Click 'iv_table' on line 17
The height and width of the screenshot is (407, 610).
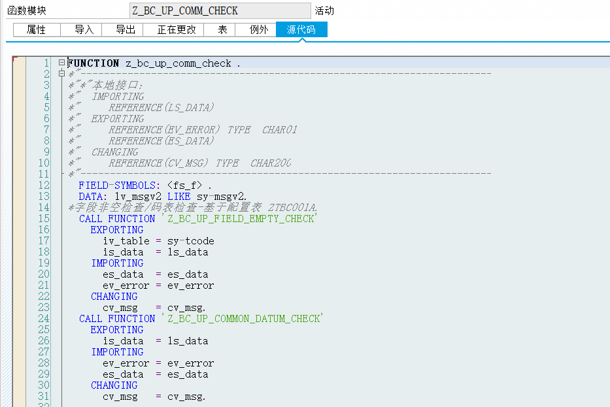coord(126,241)
